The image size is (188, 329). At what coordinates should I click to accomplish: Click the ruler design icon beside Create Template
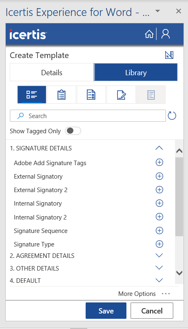coord(169,55)
